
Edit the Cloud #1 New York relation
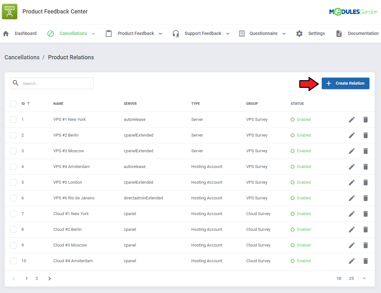click(x=352, y=214)
